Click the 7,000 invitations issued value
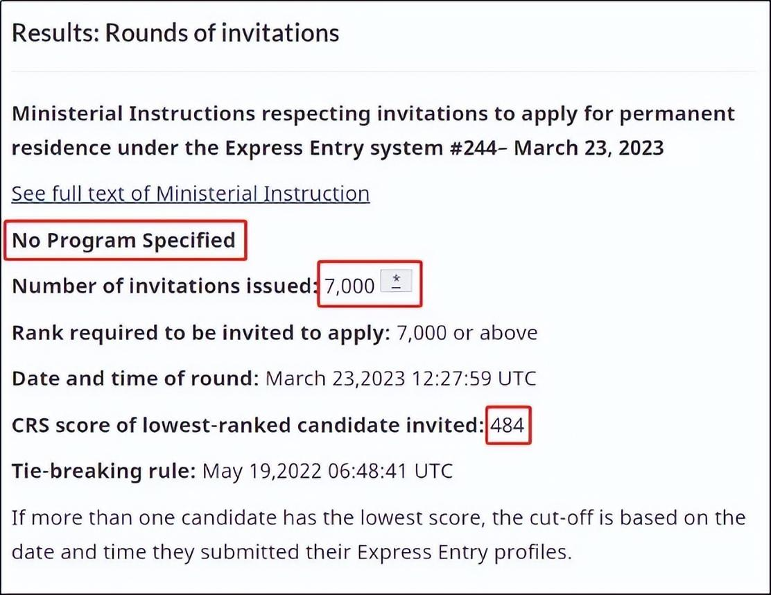Image resolution: width=771 pixels, height=595 pixels. click(350, 286)
